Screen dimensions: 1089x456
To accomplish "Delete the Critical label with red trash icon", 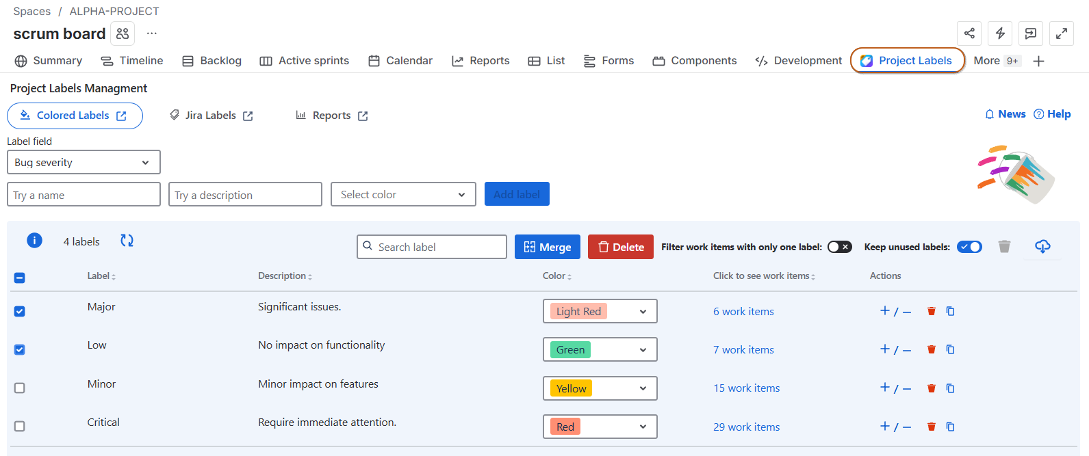I will point(931,427).
